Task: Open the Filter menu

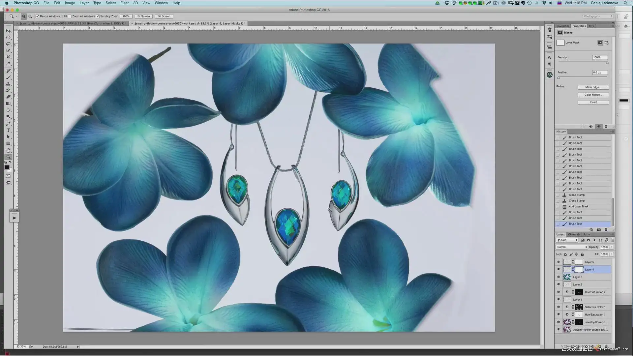Action: [x=124, y=3]
